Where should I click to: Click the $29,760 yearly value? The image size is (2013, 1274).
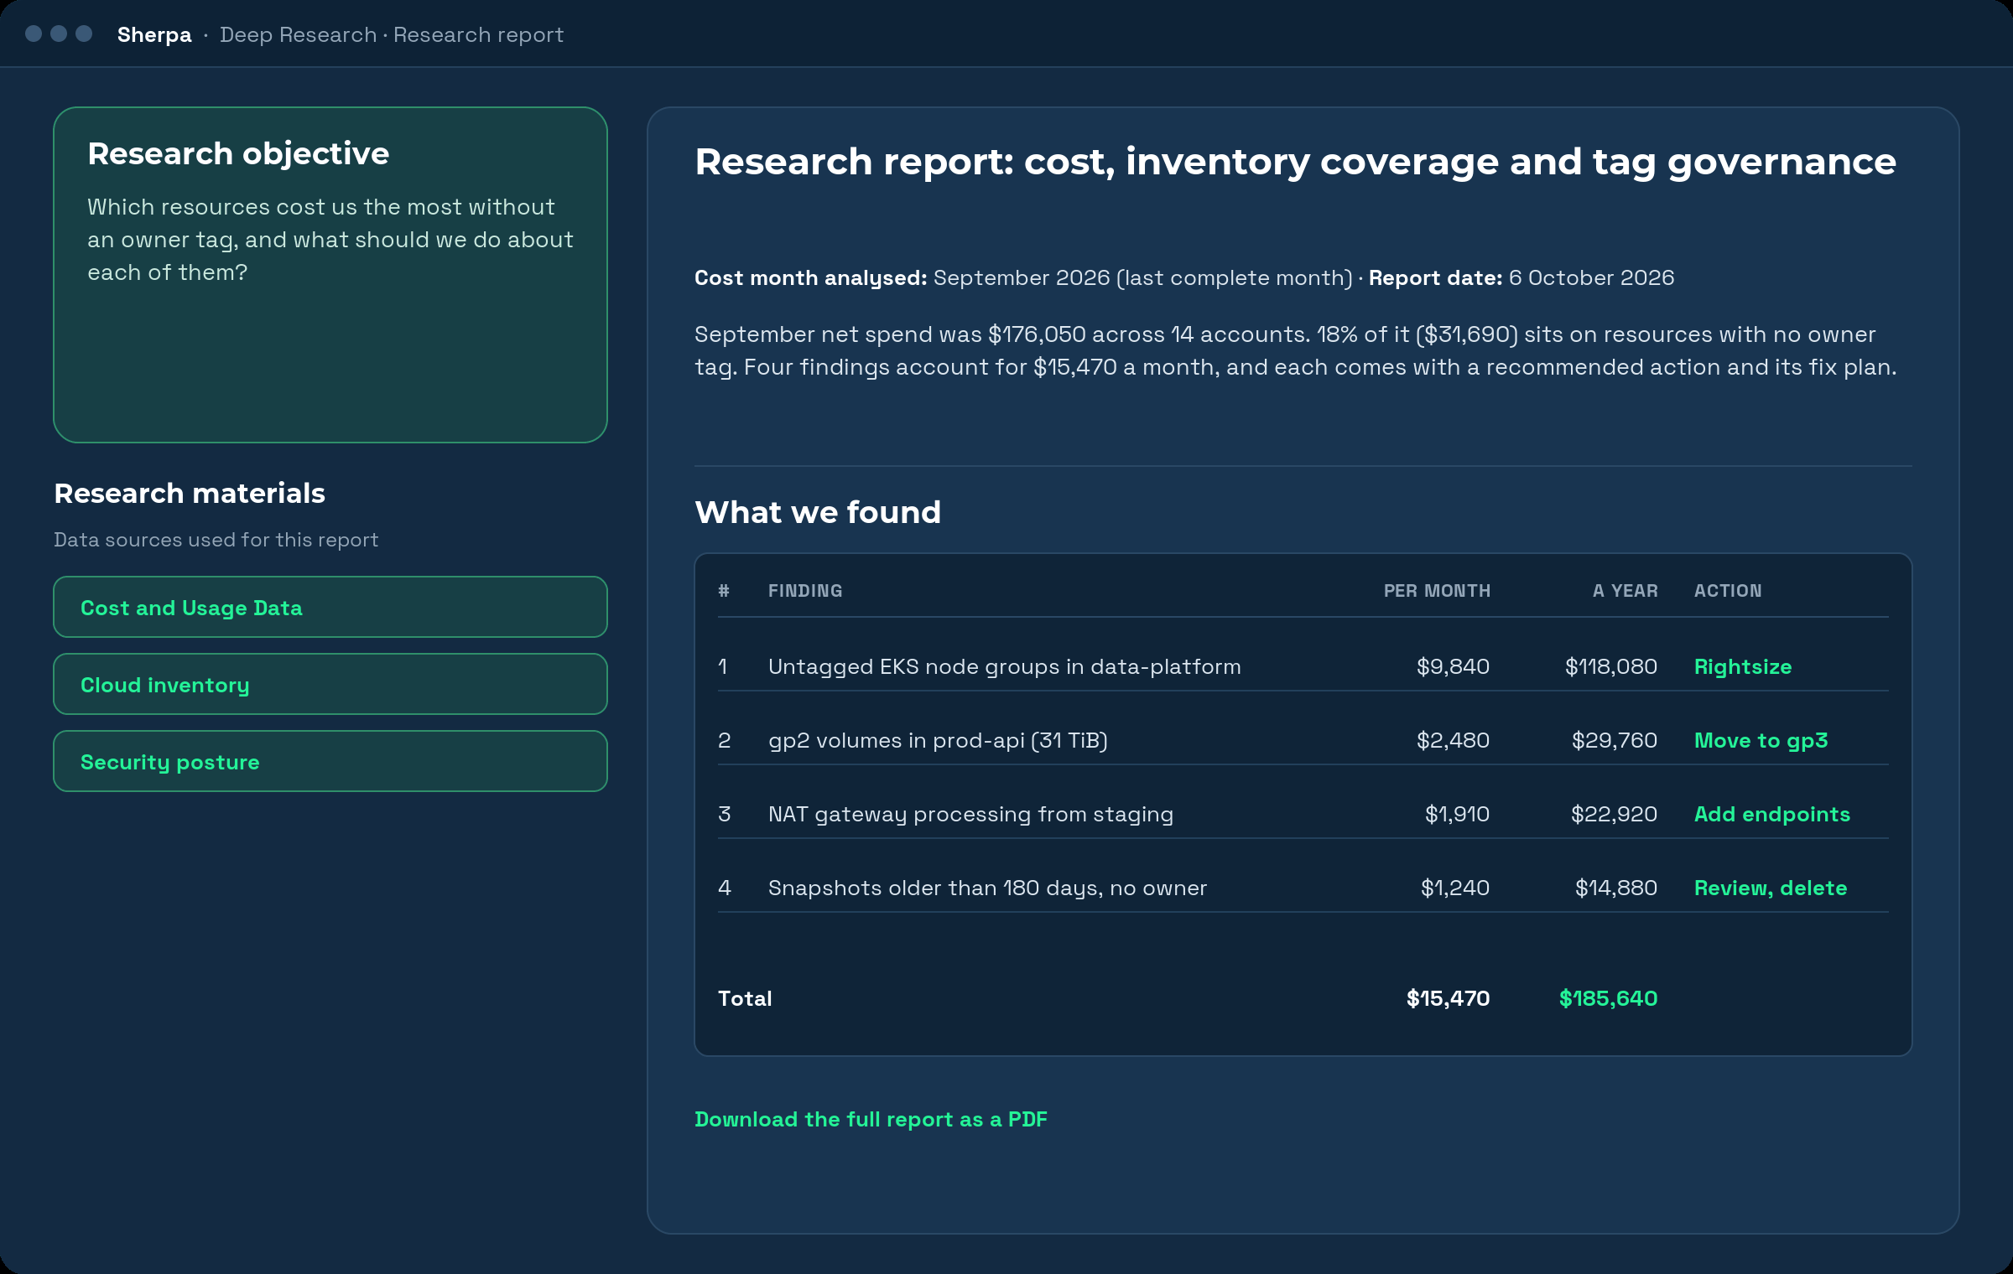coord(1615,740)
